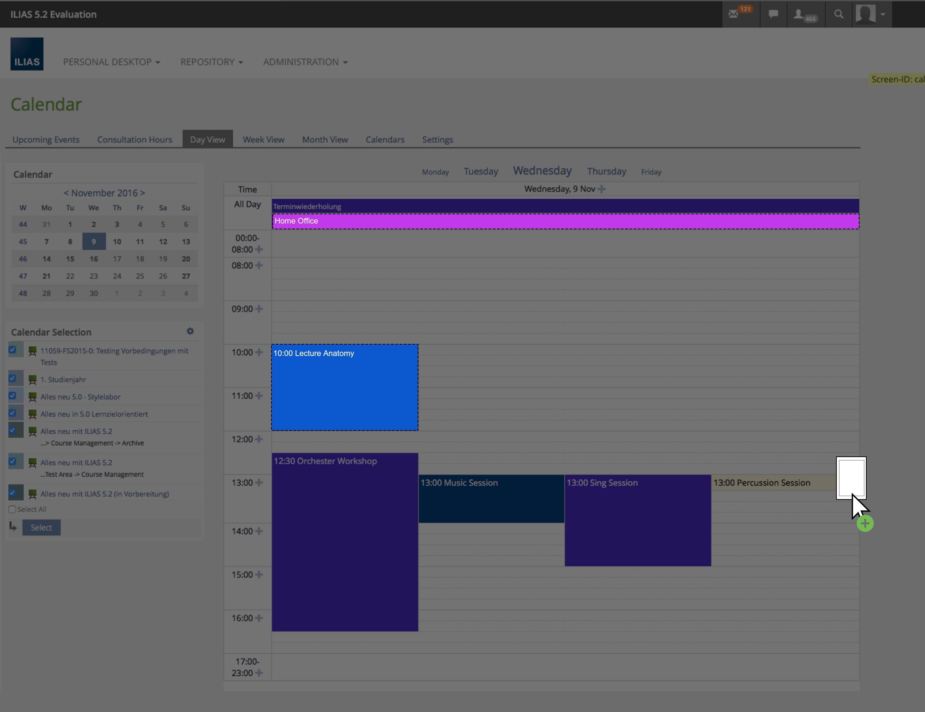Uncheck Alles neu 5.0 - Stylelabor checkbox
The height and width of the screenshot is (712, 925).
(x=13, y=396)
